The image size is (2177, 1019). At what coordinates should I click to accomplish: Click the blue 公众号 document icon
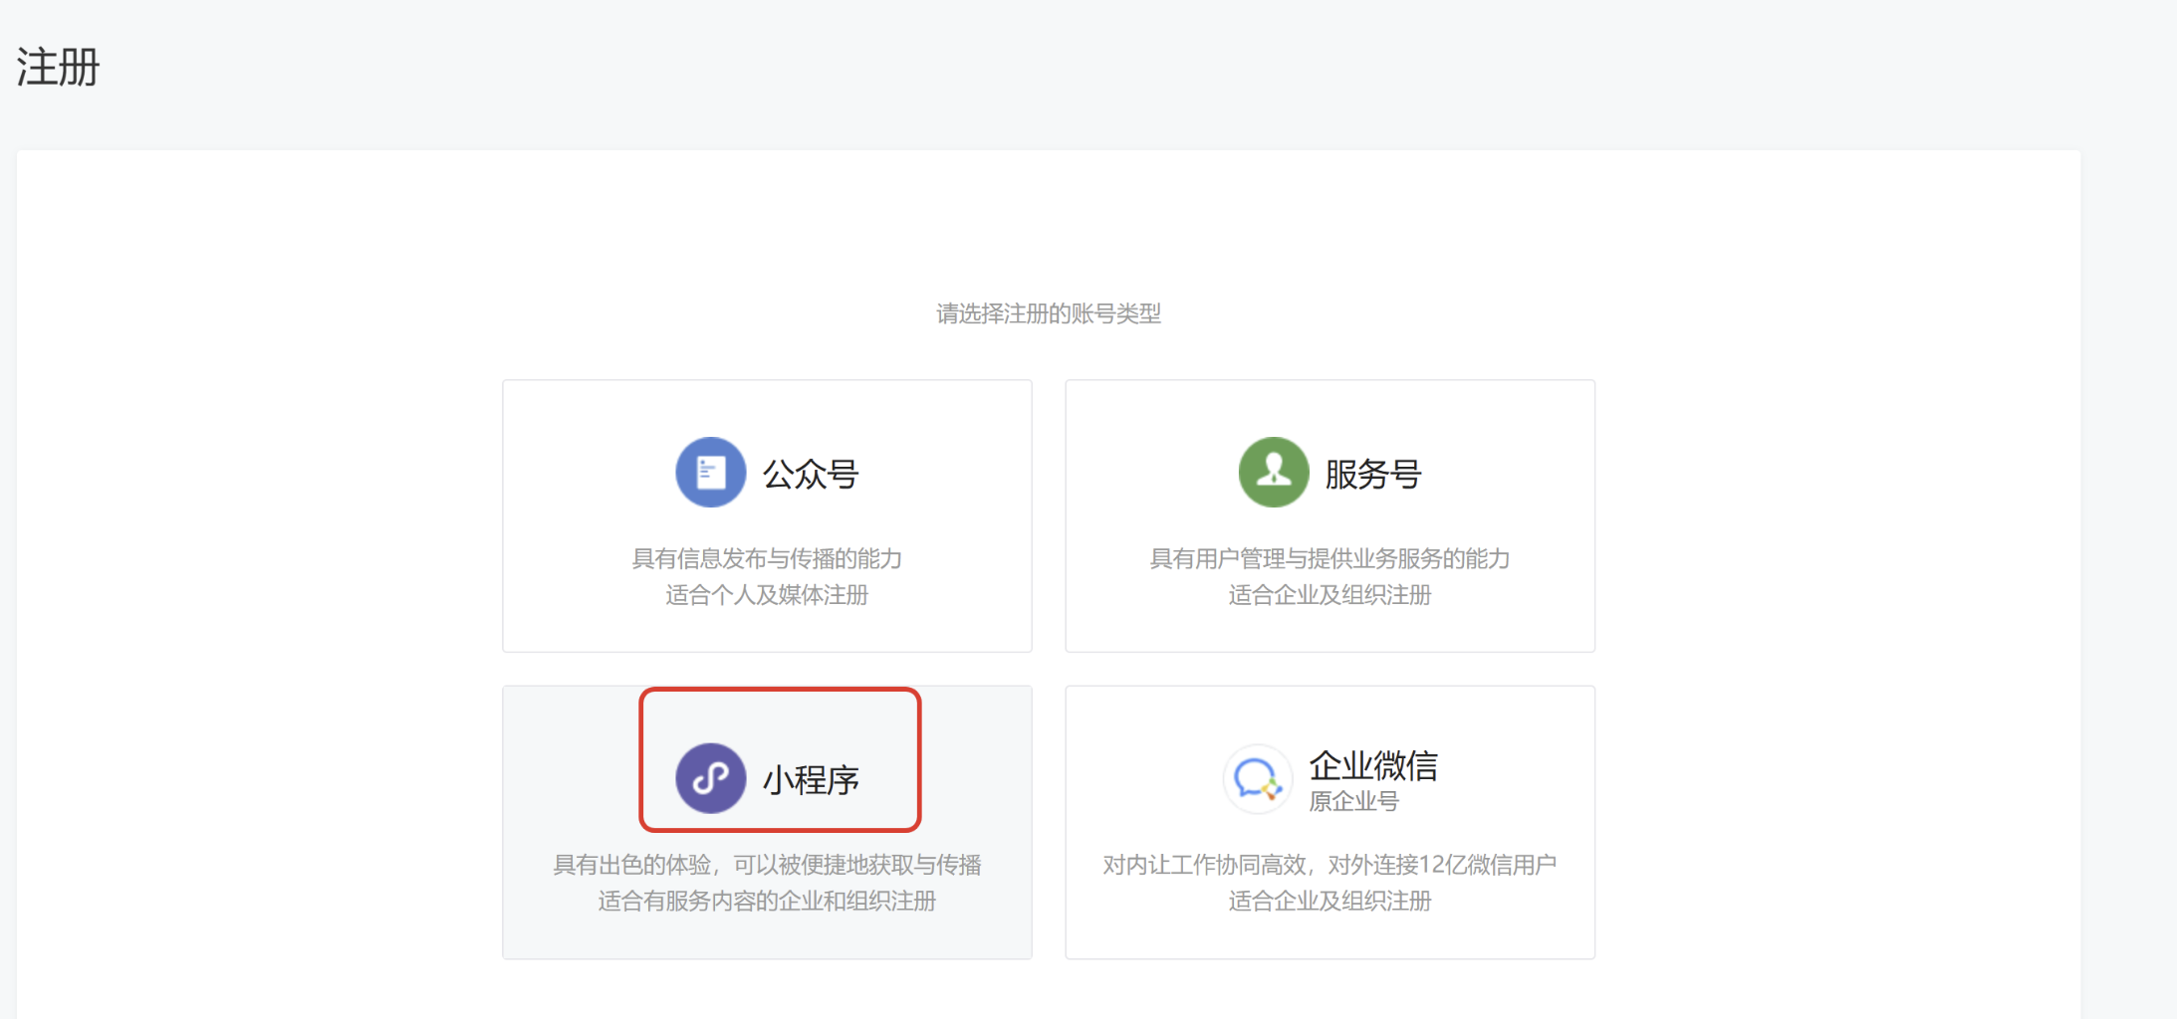point(710,473)
